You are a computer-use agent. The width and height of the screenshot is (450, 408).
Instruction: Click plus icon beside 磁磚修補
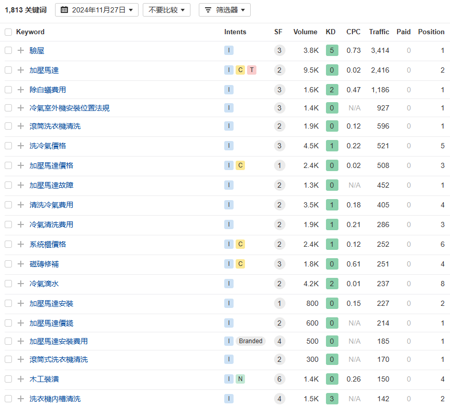pos(21,264)
